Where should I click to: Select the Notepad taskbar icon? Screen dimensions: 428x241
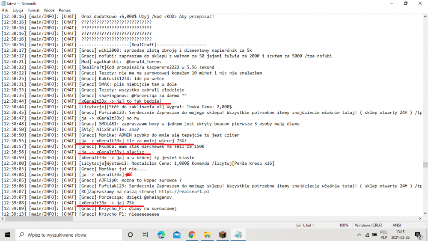pyautogui.click(x=238, y=235)
